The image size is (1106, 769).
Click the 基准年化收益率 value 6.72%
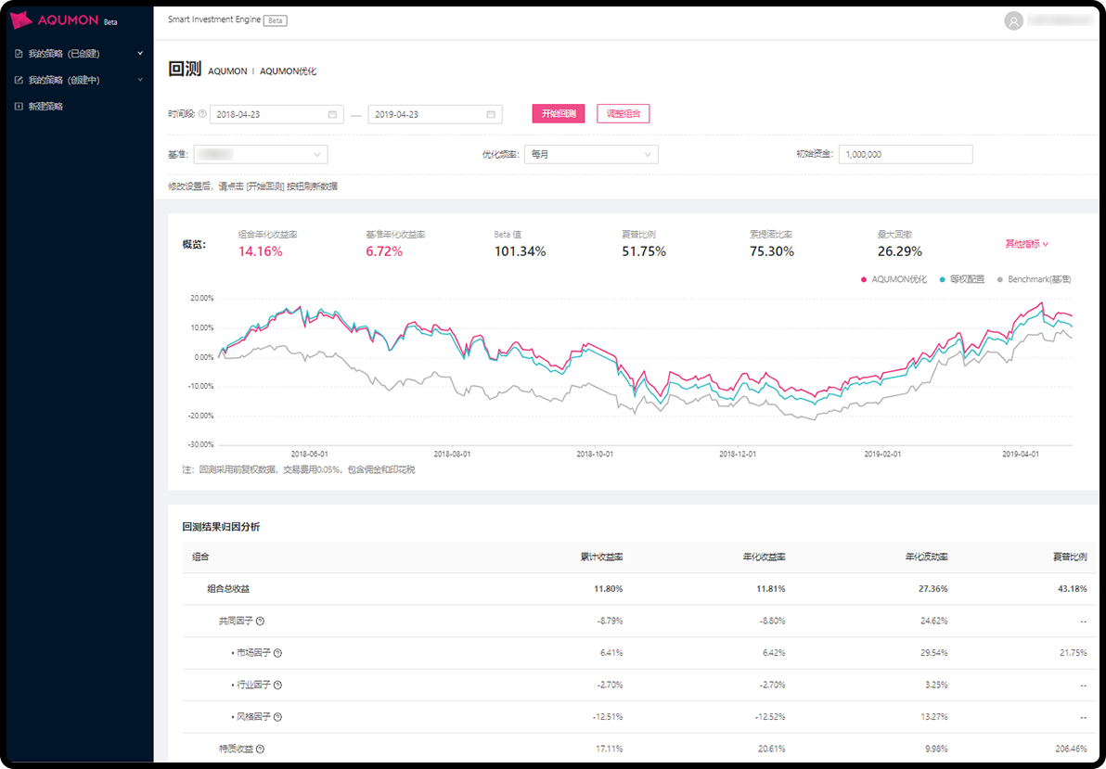pyautogui.click(x=384, y=252)
